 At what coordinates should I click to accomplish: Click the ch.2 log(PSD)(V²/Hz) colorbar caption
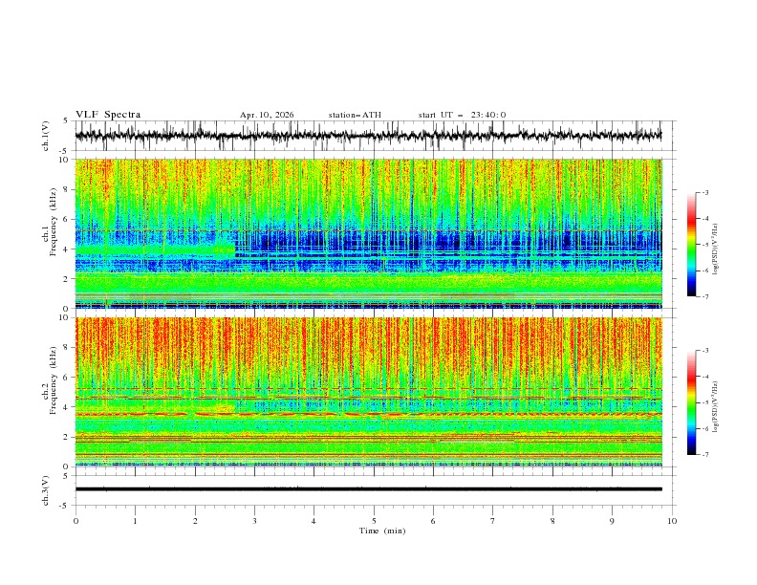coord(715,406)
